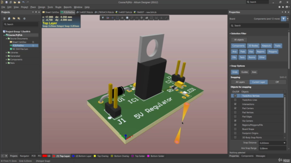
Task: Collapse the Source Documents folder
Action: [6, 38]
